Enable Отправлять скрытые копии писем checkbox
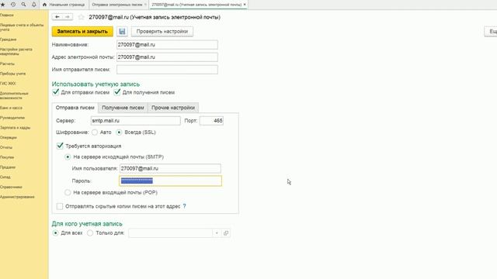 (x=60, y=206)
